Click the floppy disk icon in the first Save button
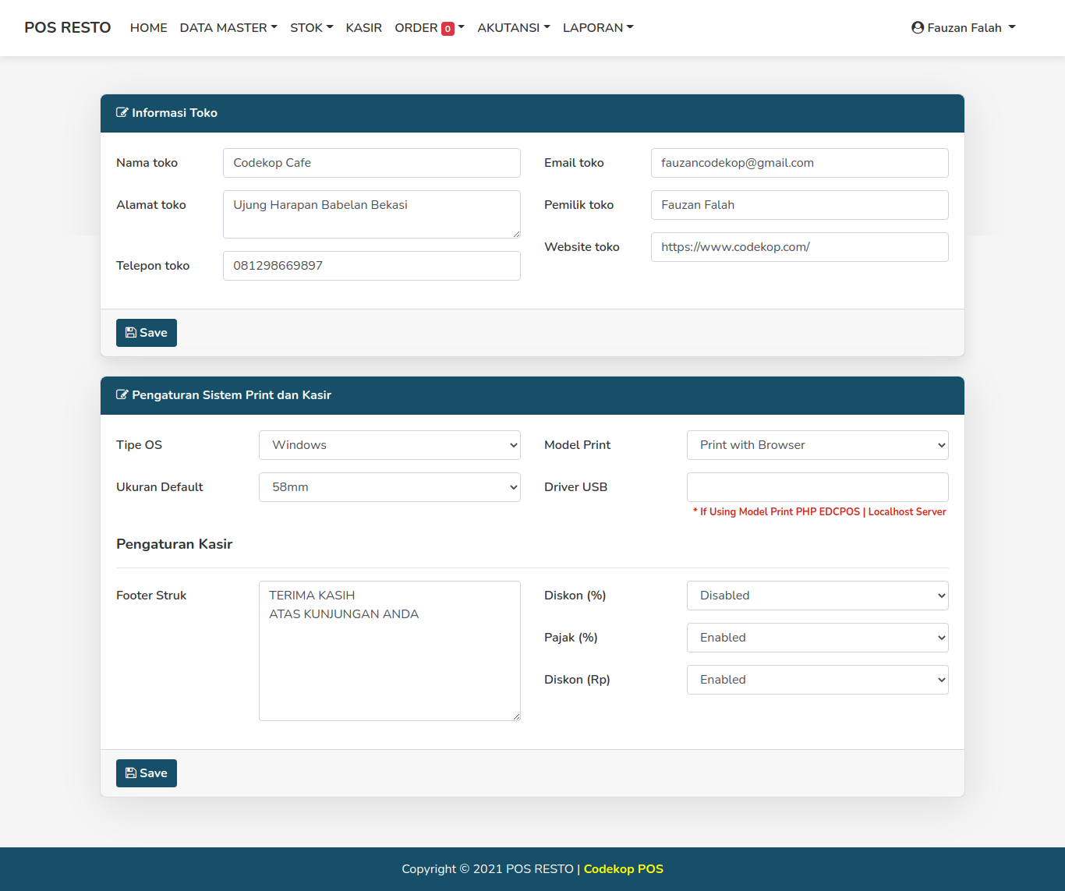The image size is (1065, 891). click(x=130, y=333)
